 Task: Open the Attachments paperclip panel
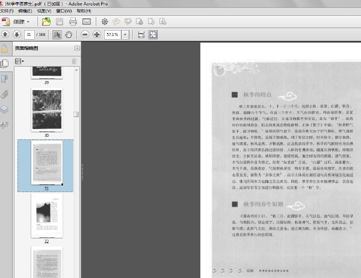(5, 94)
